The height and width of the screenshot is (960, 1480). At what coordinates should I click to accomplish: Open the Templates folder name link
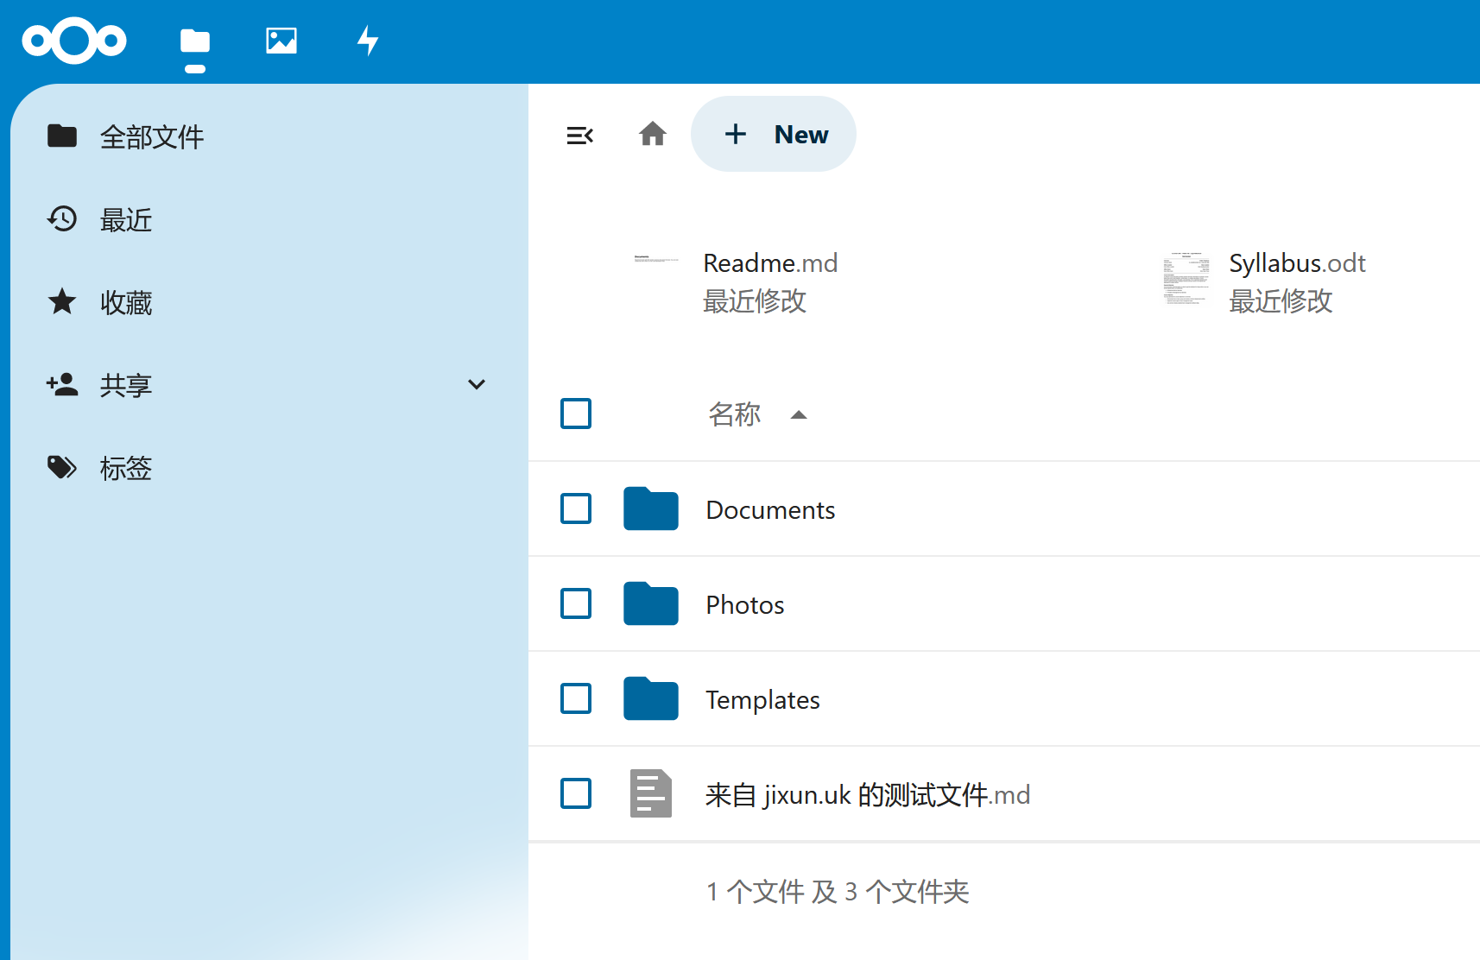point(762,699)
